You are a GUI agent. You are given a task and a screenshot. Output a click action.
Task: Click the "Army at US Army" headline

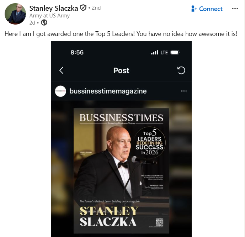click(x=49, y=16)
